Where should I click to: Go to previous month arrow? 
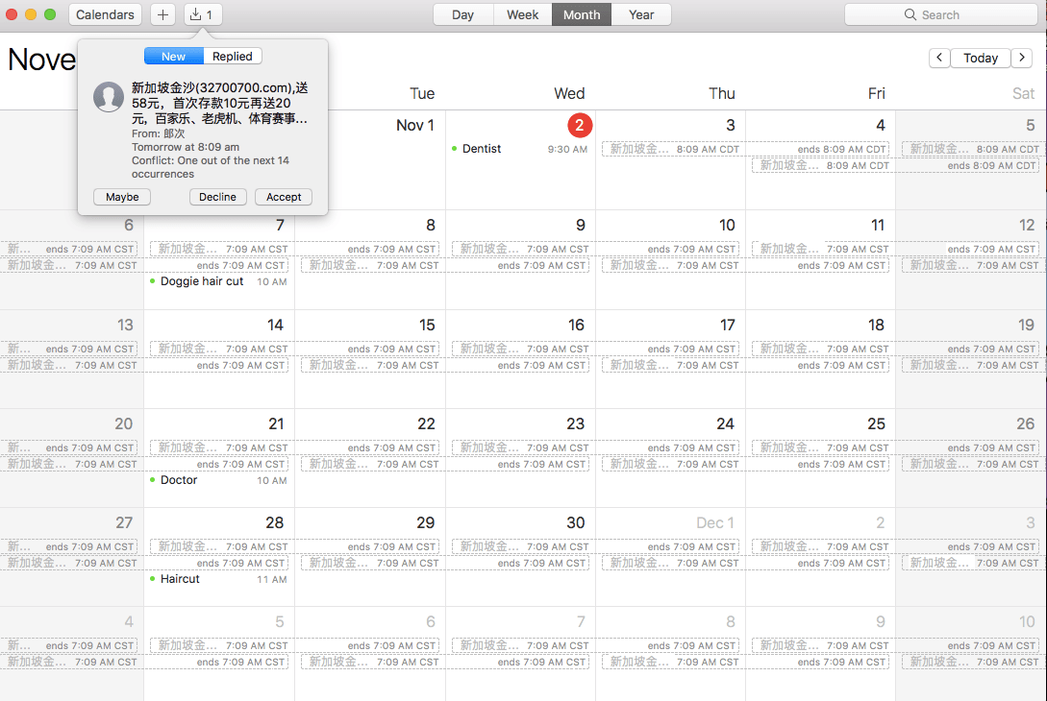coord(938,58)
